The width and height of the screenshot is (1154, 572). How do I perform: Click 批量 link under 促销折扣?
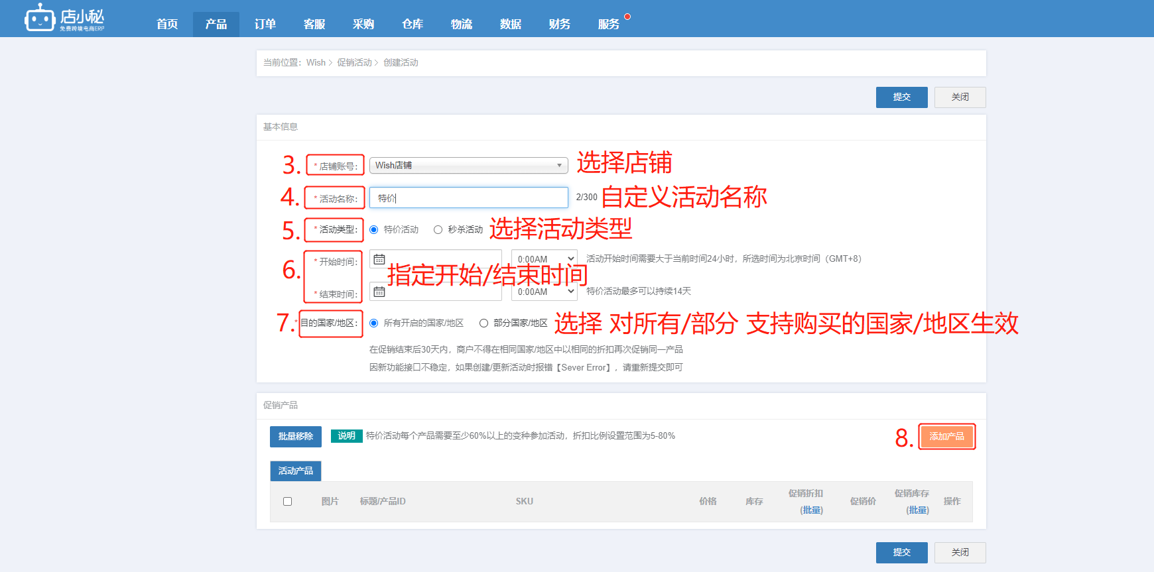(x=812, y=510)
